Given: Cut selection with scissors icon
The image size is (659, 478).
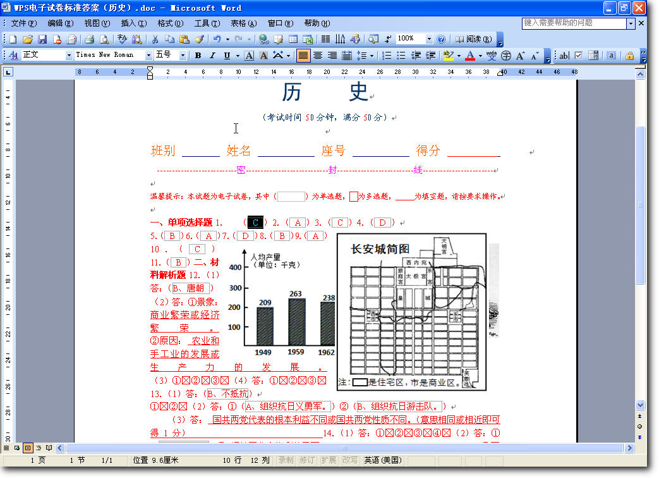Looking at the screenshot, I should pos(155,40).
